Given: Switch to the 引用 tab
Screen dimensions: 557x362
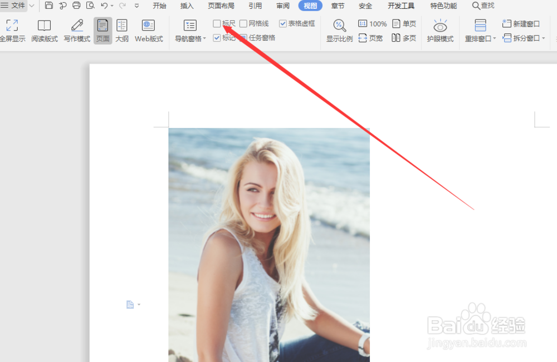Looking at the screenshot, I should pos(255,6).
